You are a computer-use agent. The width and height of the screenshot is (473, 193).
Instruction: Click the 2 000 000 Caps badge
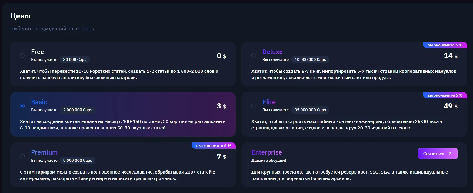78,110
